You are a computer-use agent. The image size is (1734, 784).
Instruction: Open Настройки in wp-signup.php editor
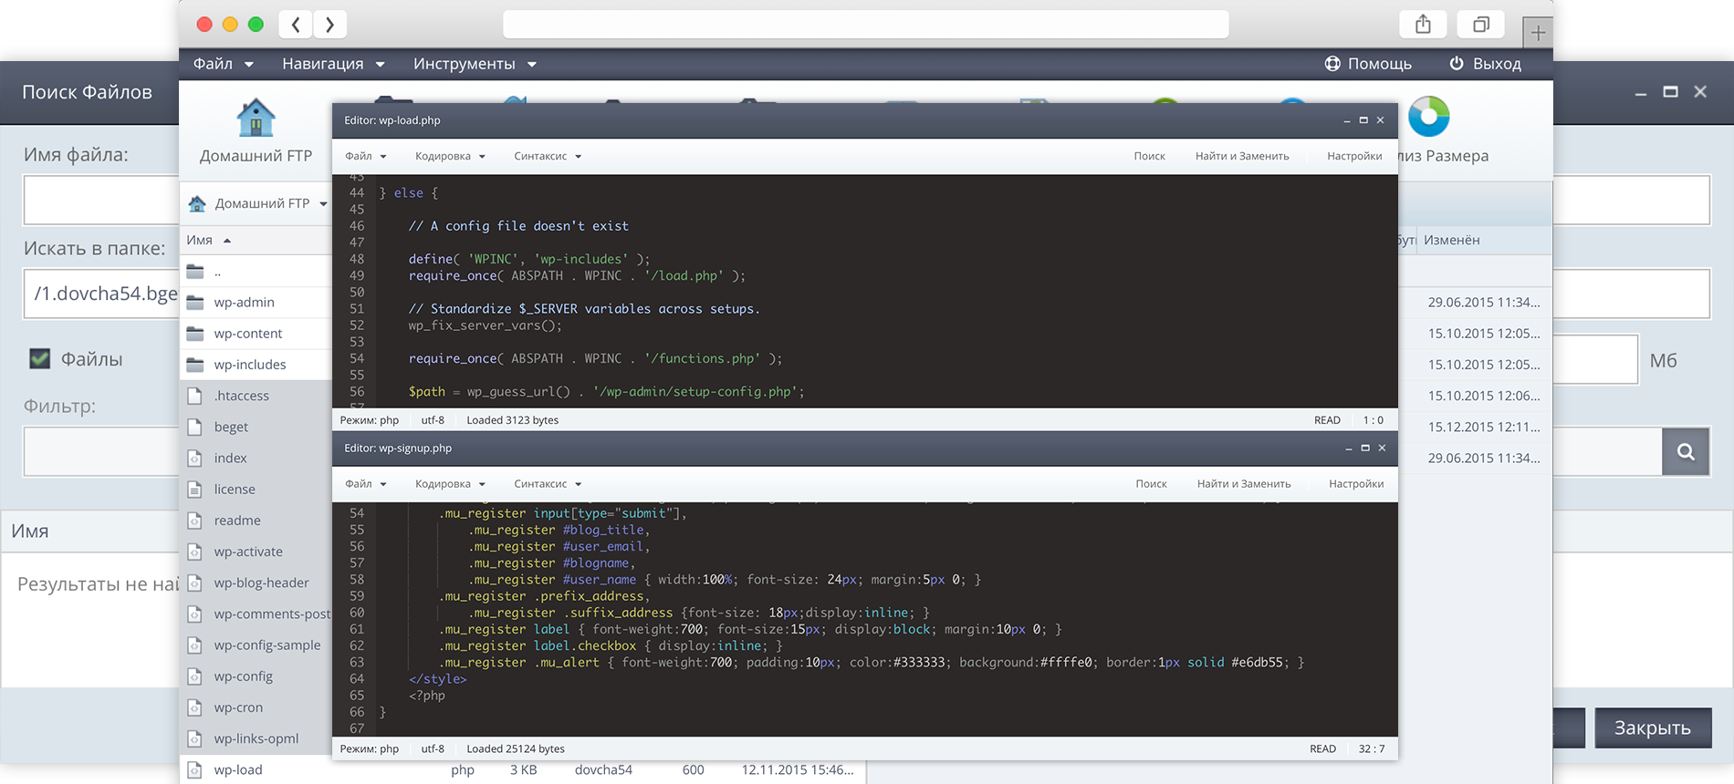[x=1356, y=484]
